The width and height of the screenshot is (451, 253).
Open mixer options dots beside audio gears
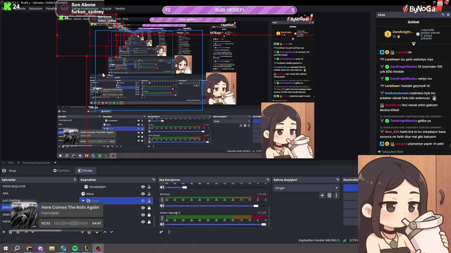[169, 232]
